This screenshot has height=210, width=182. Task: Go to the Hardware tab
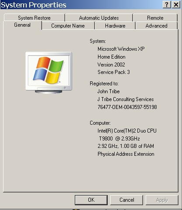tap(115, 26)
